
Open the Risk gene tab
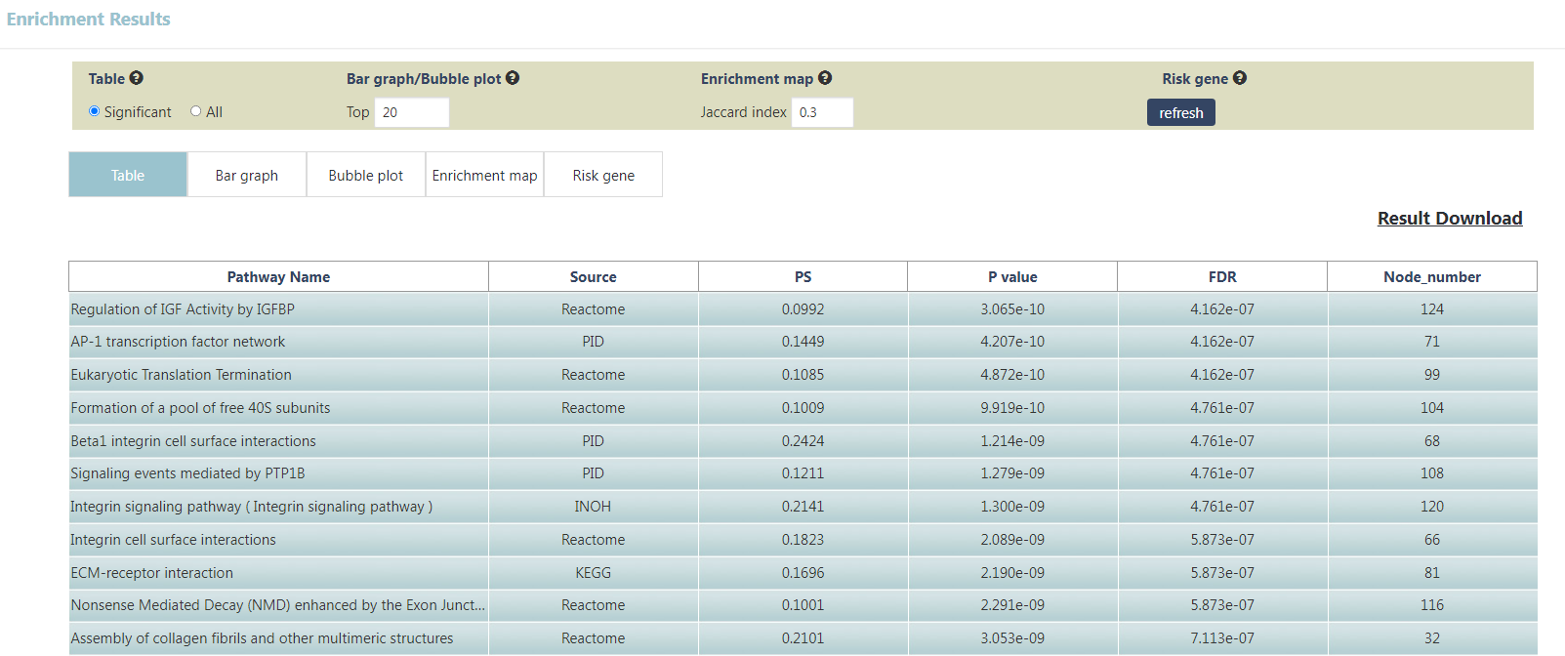tap(603, 175)
